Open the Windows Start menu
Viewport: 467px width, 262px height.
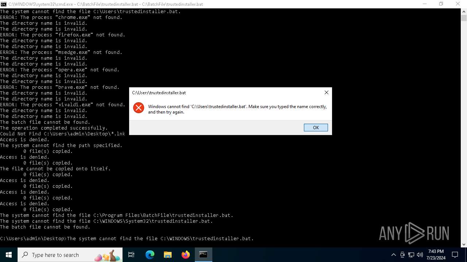(9, 255)
